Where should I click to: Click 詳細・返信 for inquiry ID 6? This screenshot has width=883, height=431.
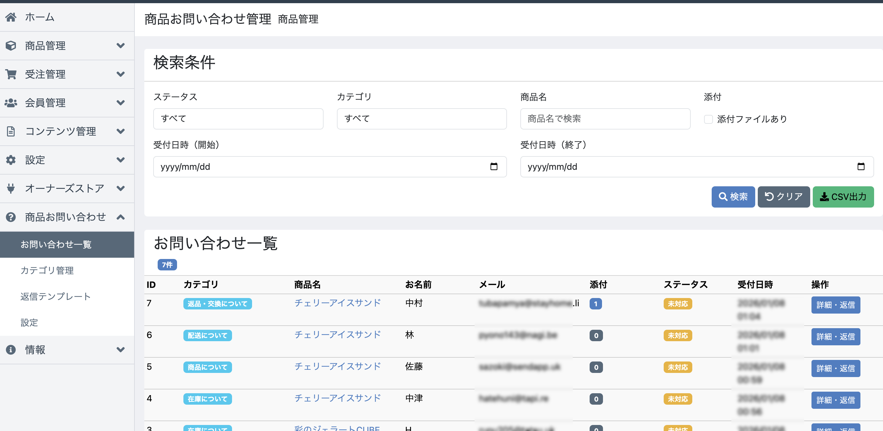click(835, 336)
